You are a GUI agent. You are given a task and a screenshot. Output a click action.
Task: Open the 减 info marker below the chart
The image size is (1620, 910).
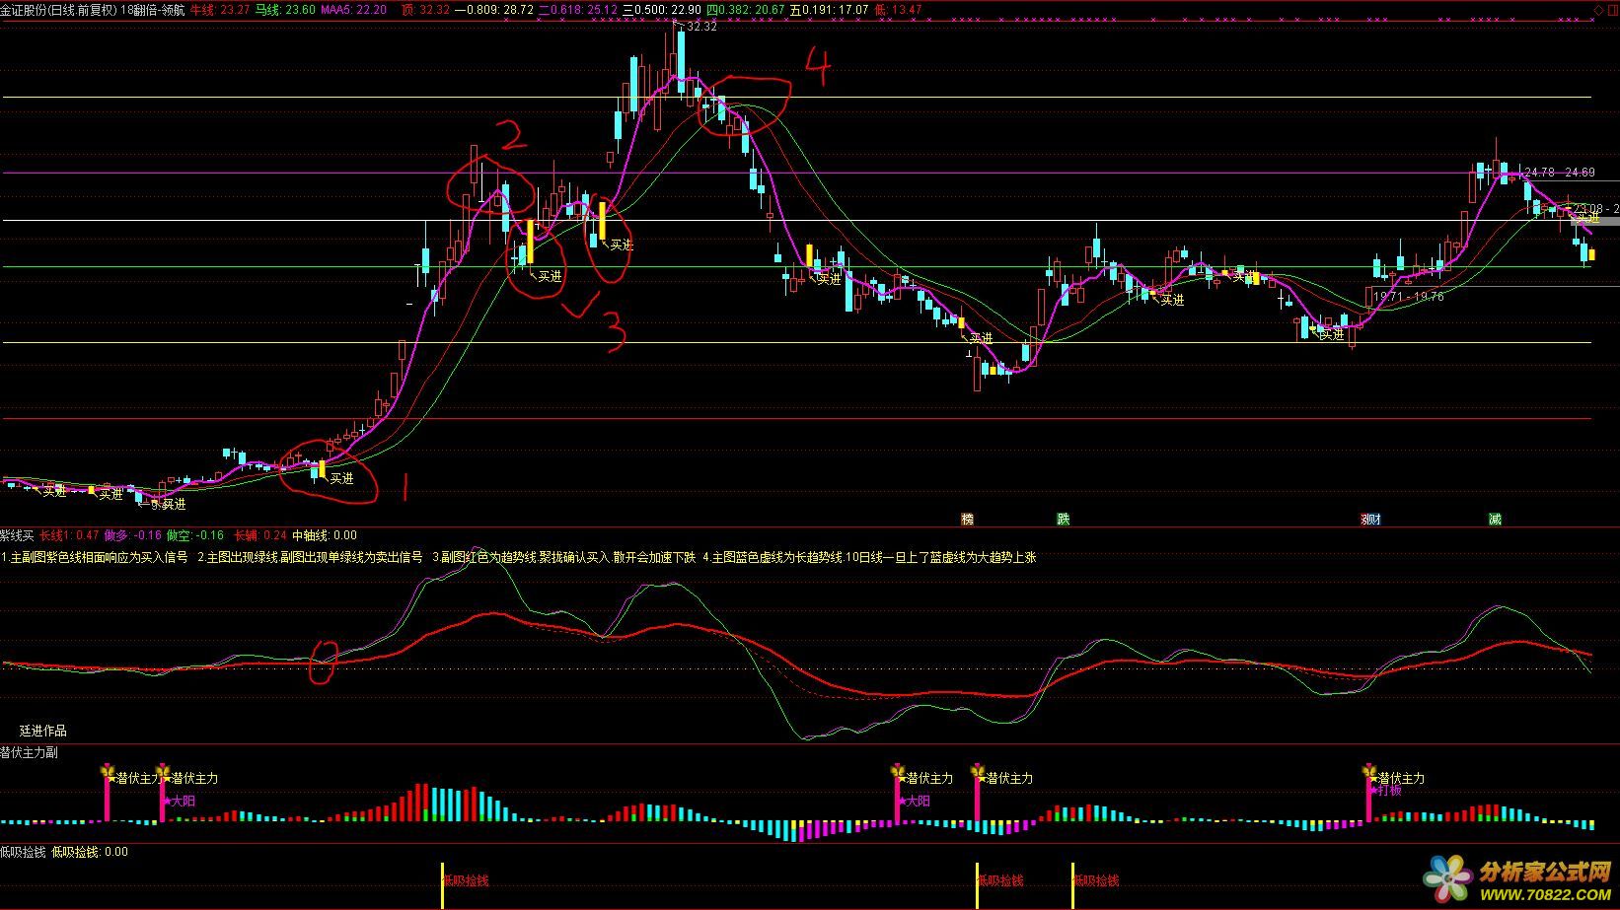[x=1495, y=519]
